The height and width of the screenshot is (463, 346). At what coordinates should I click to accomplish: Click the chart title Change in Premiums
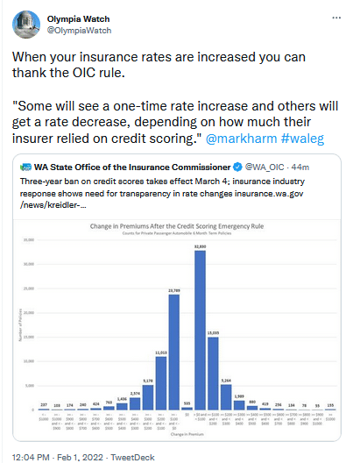(x=177, y=226)
